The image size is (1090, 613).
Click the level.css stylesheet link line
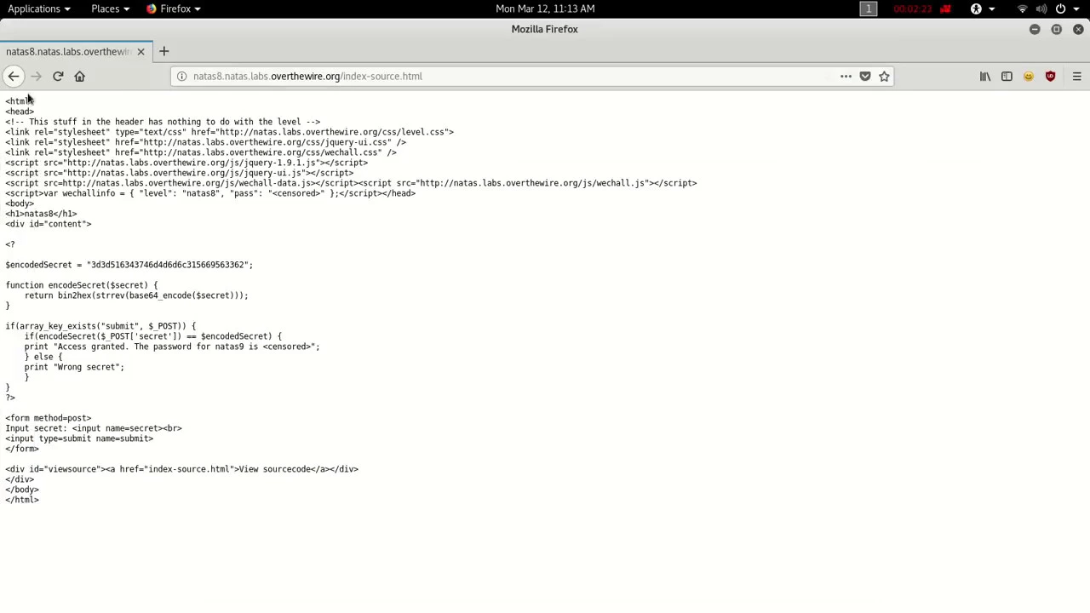(x=230, y=132)
